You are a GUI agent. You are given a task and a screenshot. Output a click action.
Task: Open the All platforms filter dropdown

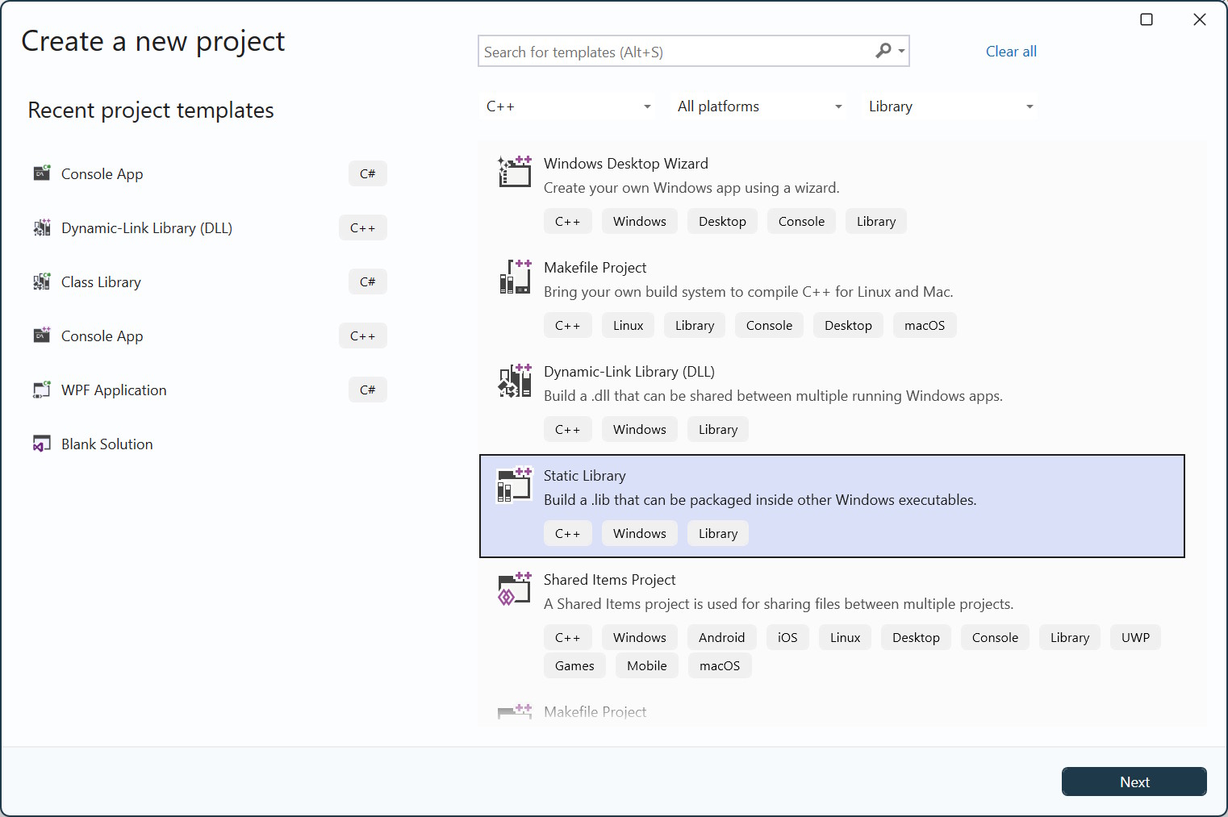pos(759,106)
